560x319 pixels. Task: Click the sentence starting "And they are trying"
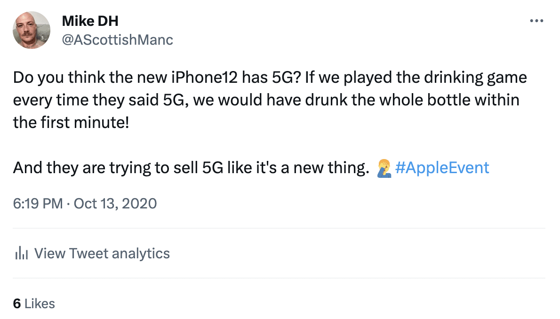188,168
